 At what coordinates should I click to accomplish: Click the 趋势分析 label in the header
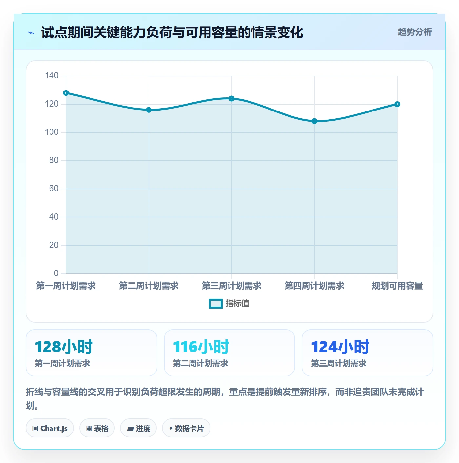click(415, 32)
